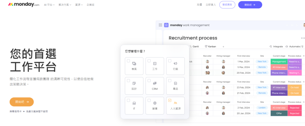This screenshot has width=305, height=126.
Task: Click the pink Waiting f... status cell
Action: 295,73
